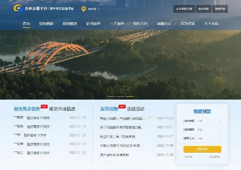The image size is (241, 170).
Task: Open 债权融资 in the navigation bar
Action: tap(46, 24)
